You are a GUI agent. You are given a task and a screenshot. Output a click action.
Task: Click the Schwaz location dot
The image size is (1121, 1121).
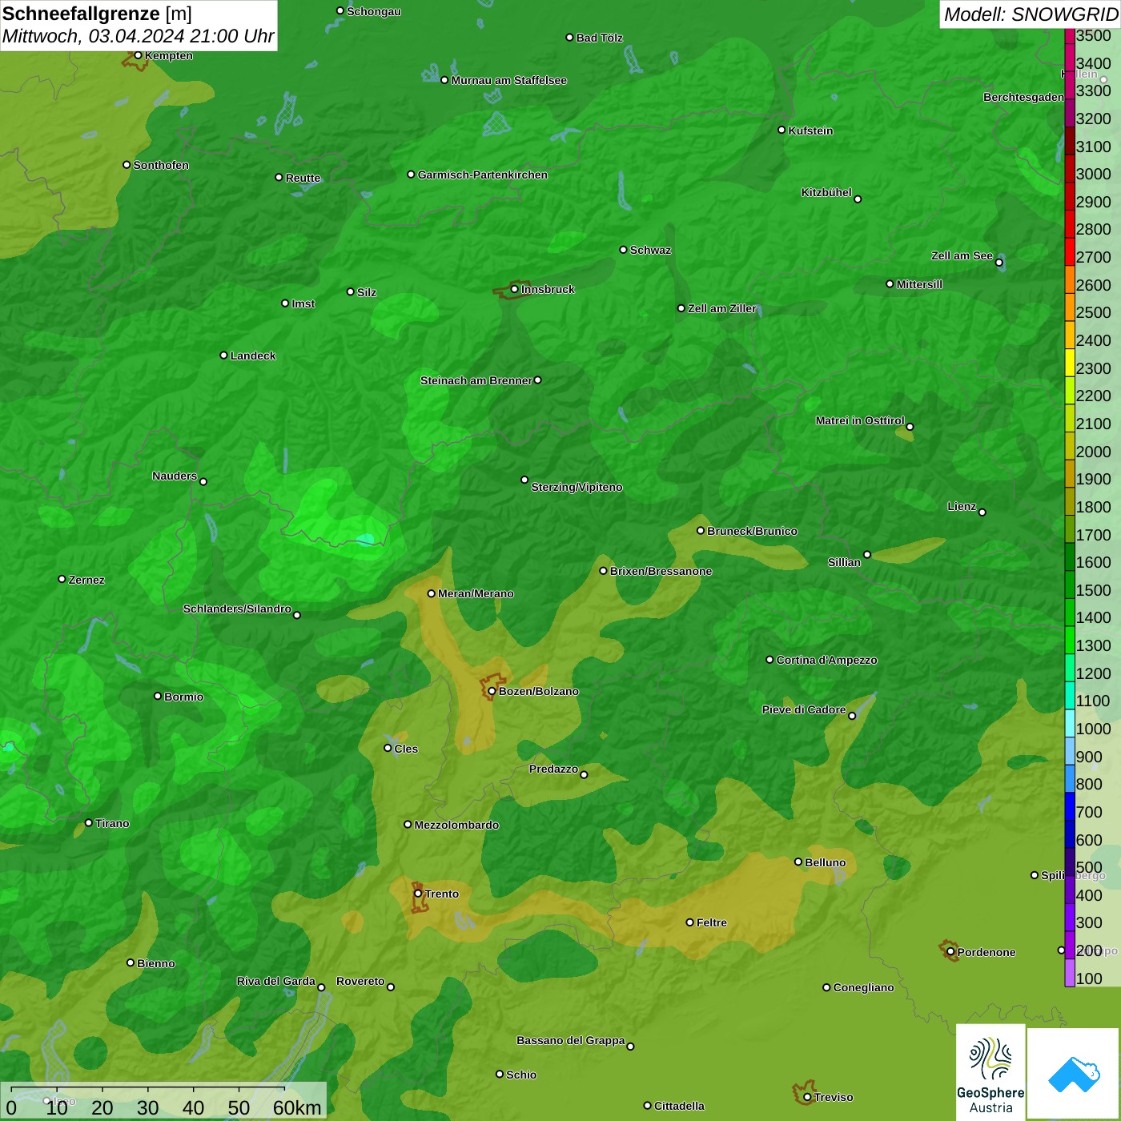(623, 250)
